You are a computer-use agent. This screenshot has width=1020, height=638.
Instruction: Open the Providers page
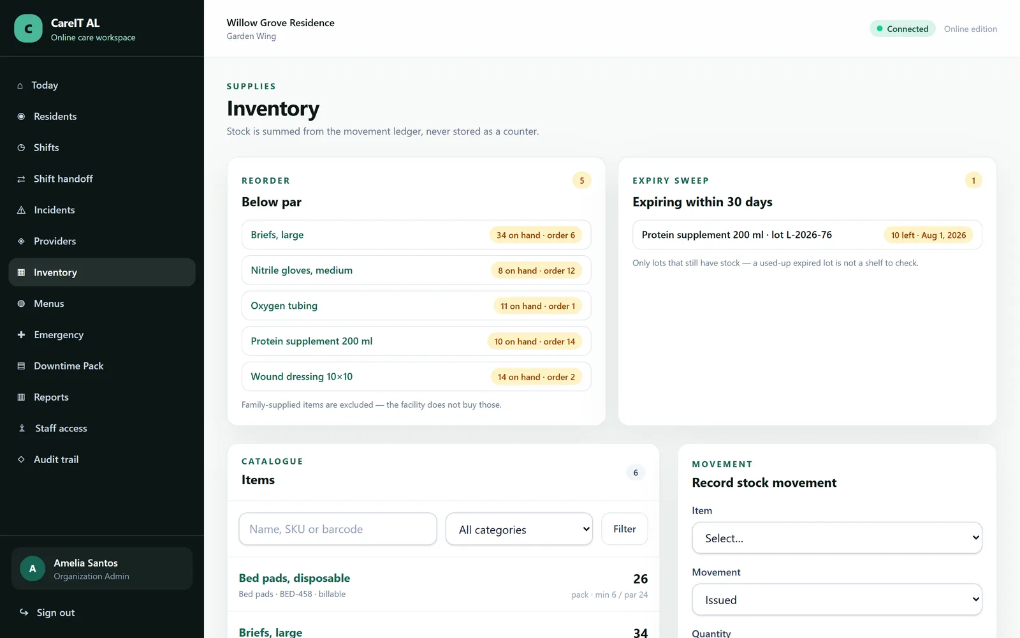[x=102, y=241]
